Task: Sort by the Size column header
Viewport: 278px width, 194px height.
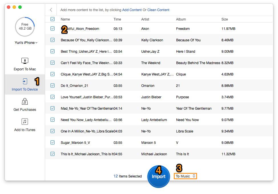Action: 225,19
